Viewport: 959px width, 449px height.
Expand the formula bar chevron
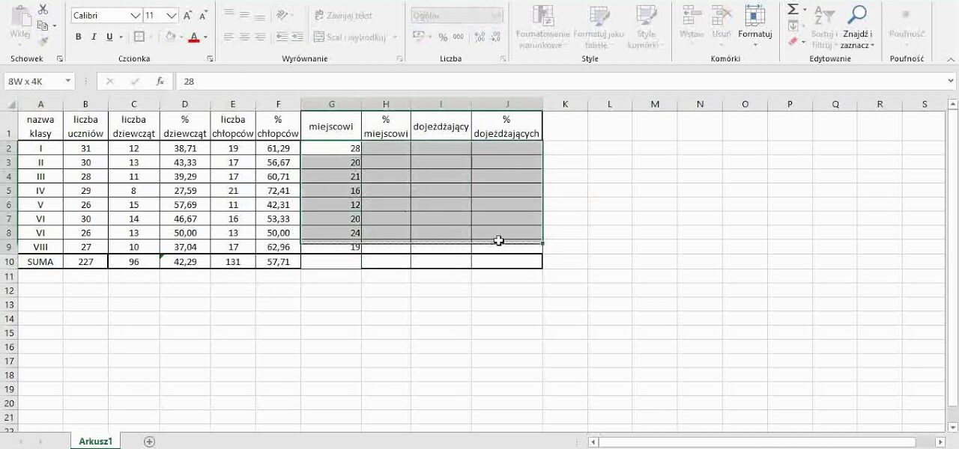tap(951, 82)
